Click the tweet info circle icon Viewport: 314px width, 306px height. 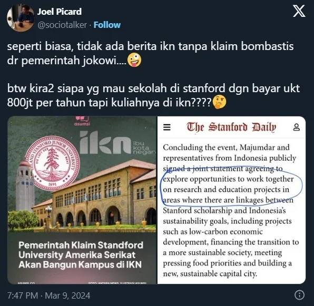[300, 295]
